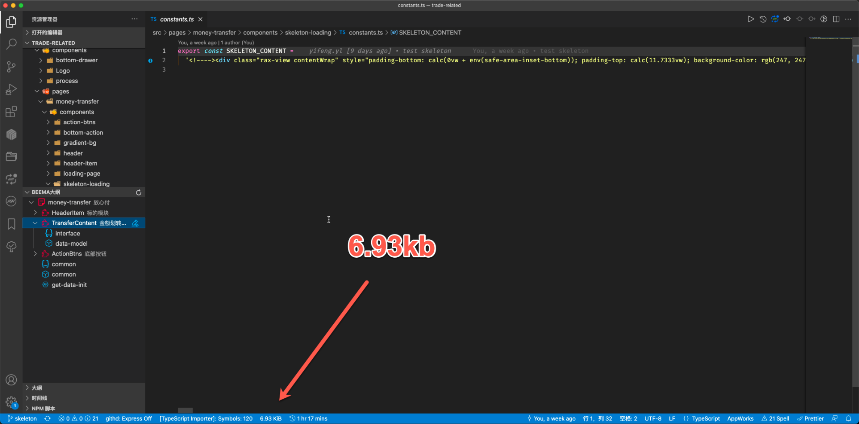Image resolution: width=859 pixels, height=424 pixels.
Task: Click the Prettier status bar item
Action: click(810, 418)
